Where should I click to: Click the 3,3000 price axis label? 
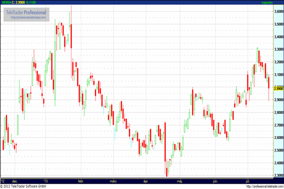278,49
